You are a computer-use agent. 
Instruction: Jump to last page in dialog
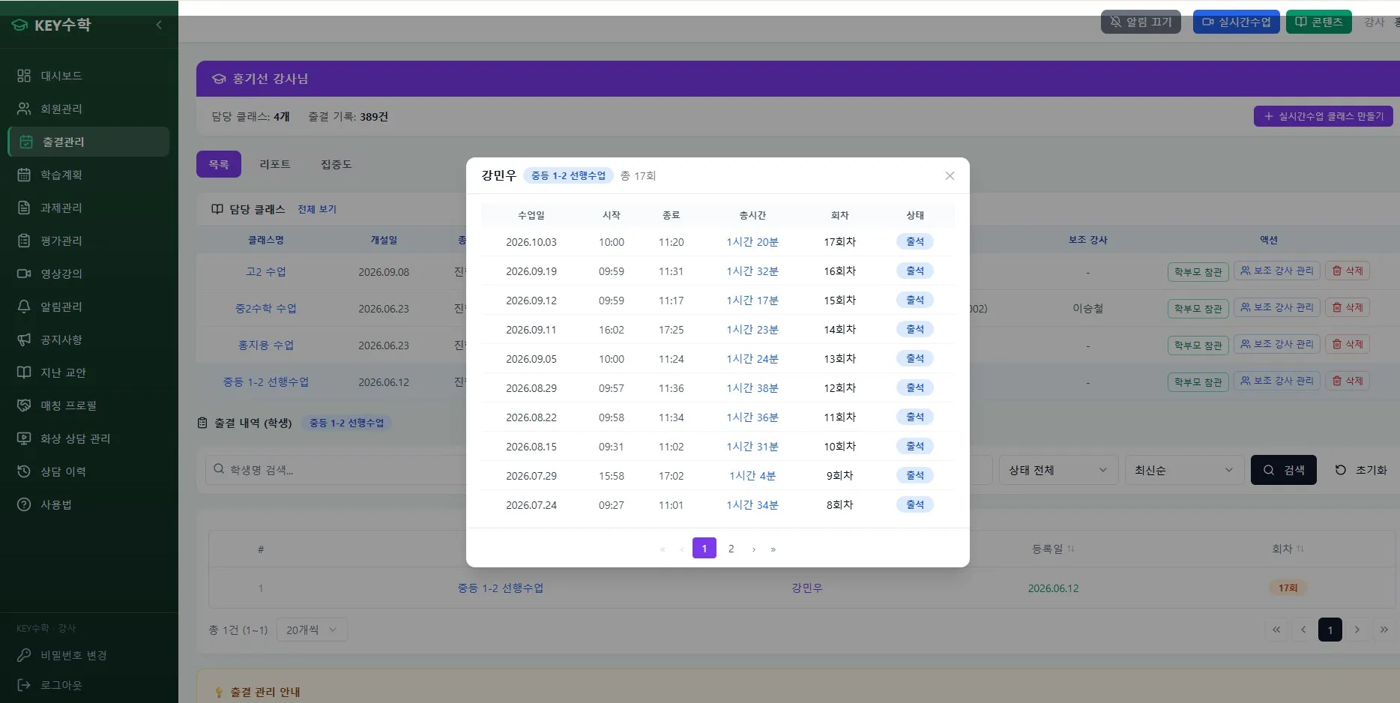(773, 549)
